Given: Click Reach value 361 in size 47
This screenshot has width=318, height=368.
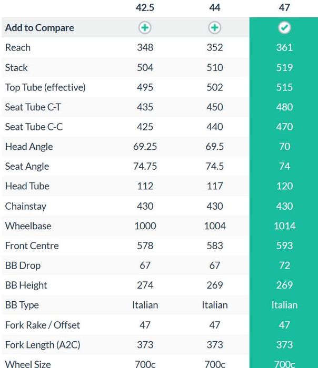Looking at the screenshot, I should pyautogui.click(x=284, y=47).
